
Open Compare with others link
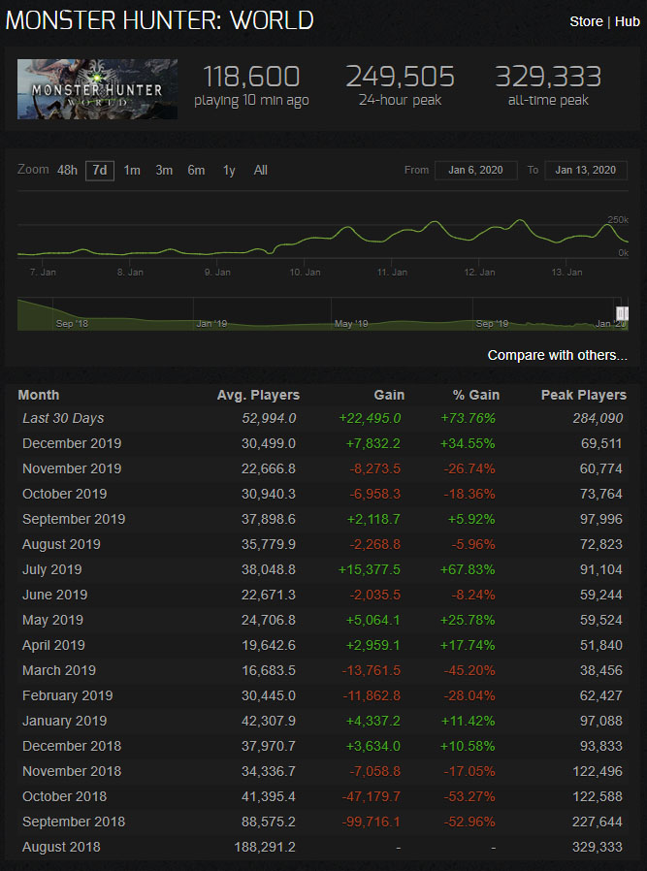(x=558, y=356)
